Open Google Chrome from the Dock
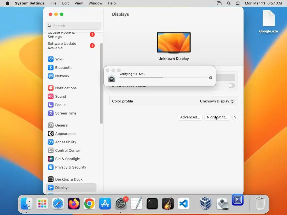 pyautogui.click(x=89, y=204)
